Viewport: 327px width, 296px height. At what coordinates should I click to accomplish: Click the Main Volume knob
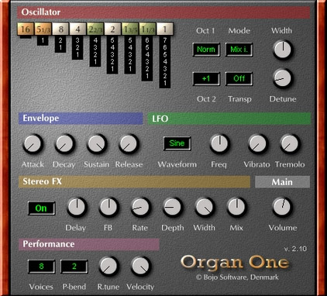tap(282, 207)
